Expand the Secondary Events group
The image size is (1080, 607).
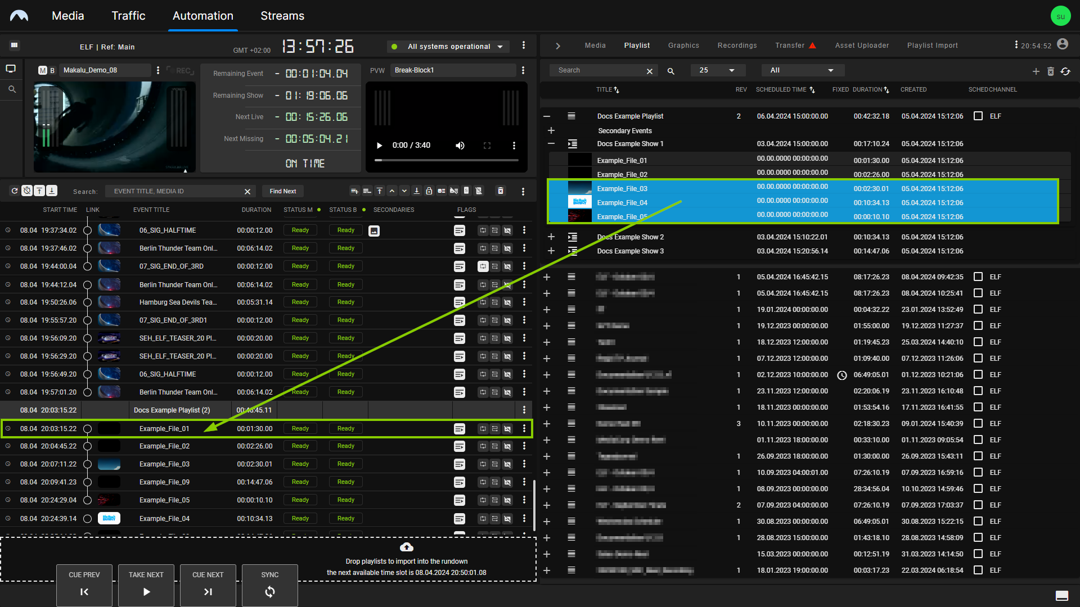[550, 130]
